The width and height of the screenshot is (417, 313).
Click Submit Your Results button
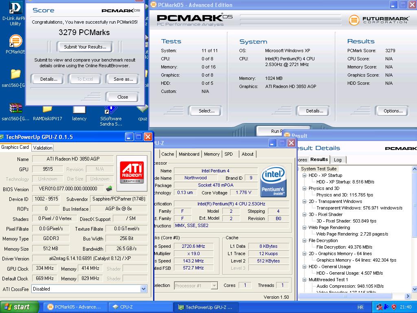[85, 47]
